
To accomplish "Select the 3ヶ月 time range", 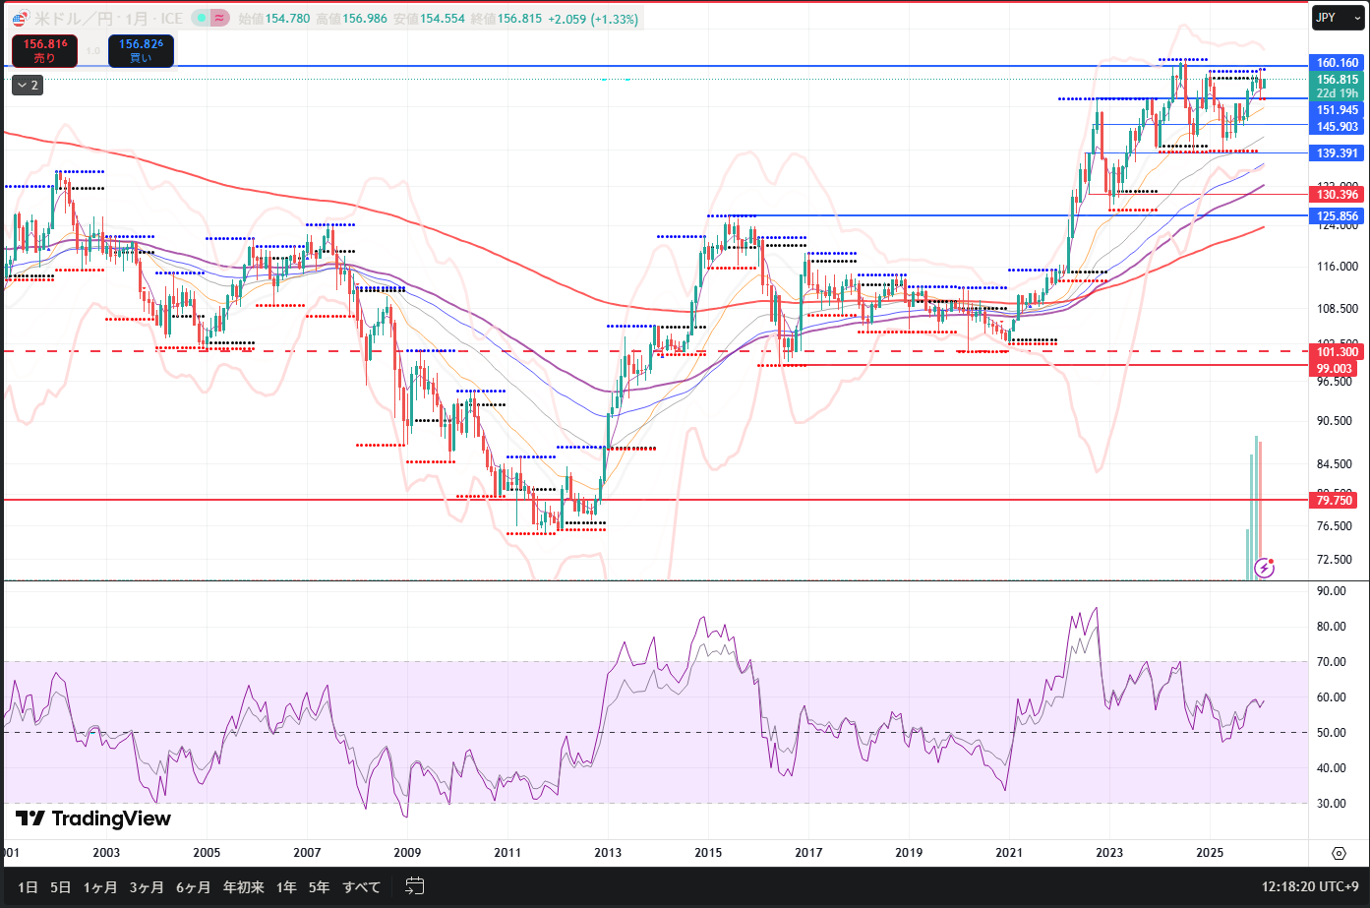I will 146,887.
